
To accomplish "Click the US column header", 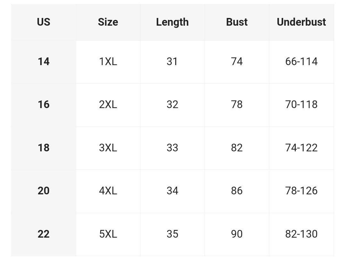I will point(44,22).
